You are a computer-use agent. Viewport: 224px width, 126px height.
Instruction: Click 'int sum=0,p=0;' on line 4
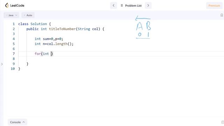point(49,39)
